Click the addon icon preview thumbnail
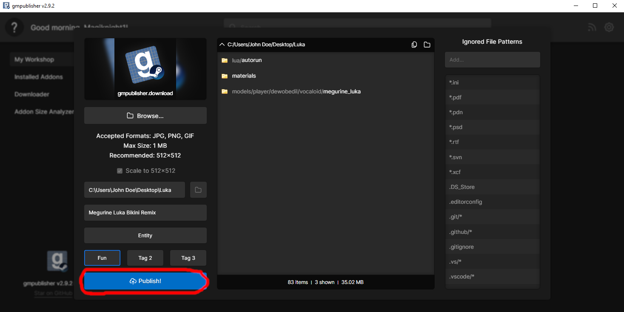This screenshot has width=624, height=312. click(x=145, y=69)
